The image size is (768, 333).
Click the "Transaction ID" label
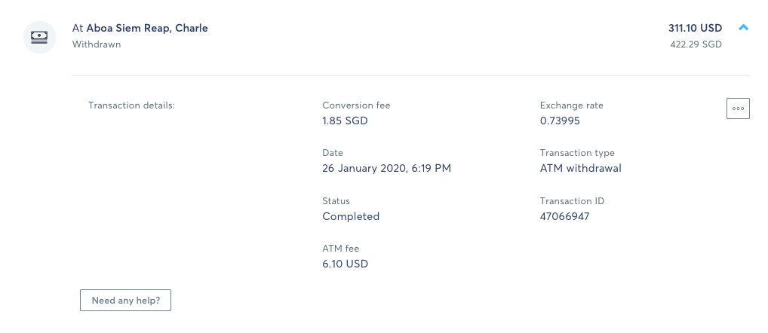coord(572,201)
